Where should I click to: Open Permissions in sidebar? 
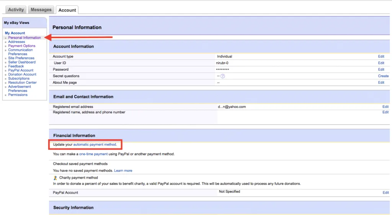18,95
